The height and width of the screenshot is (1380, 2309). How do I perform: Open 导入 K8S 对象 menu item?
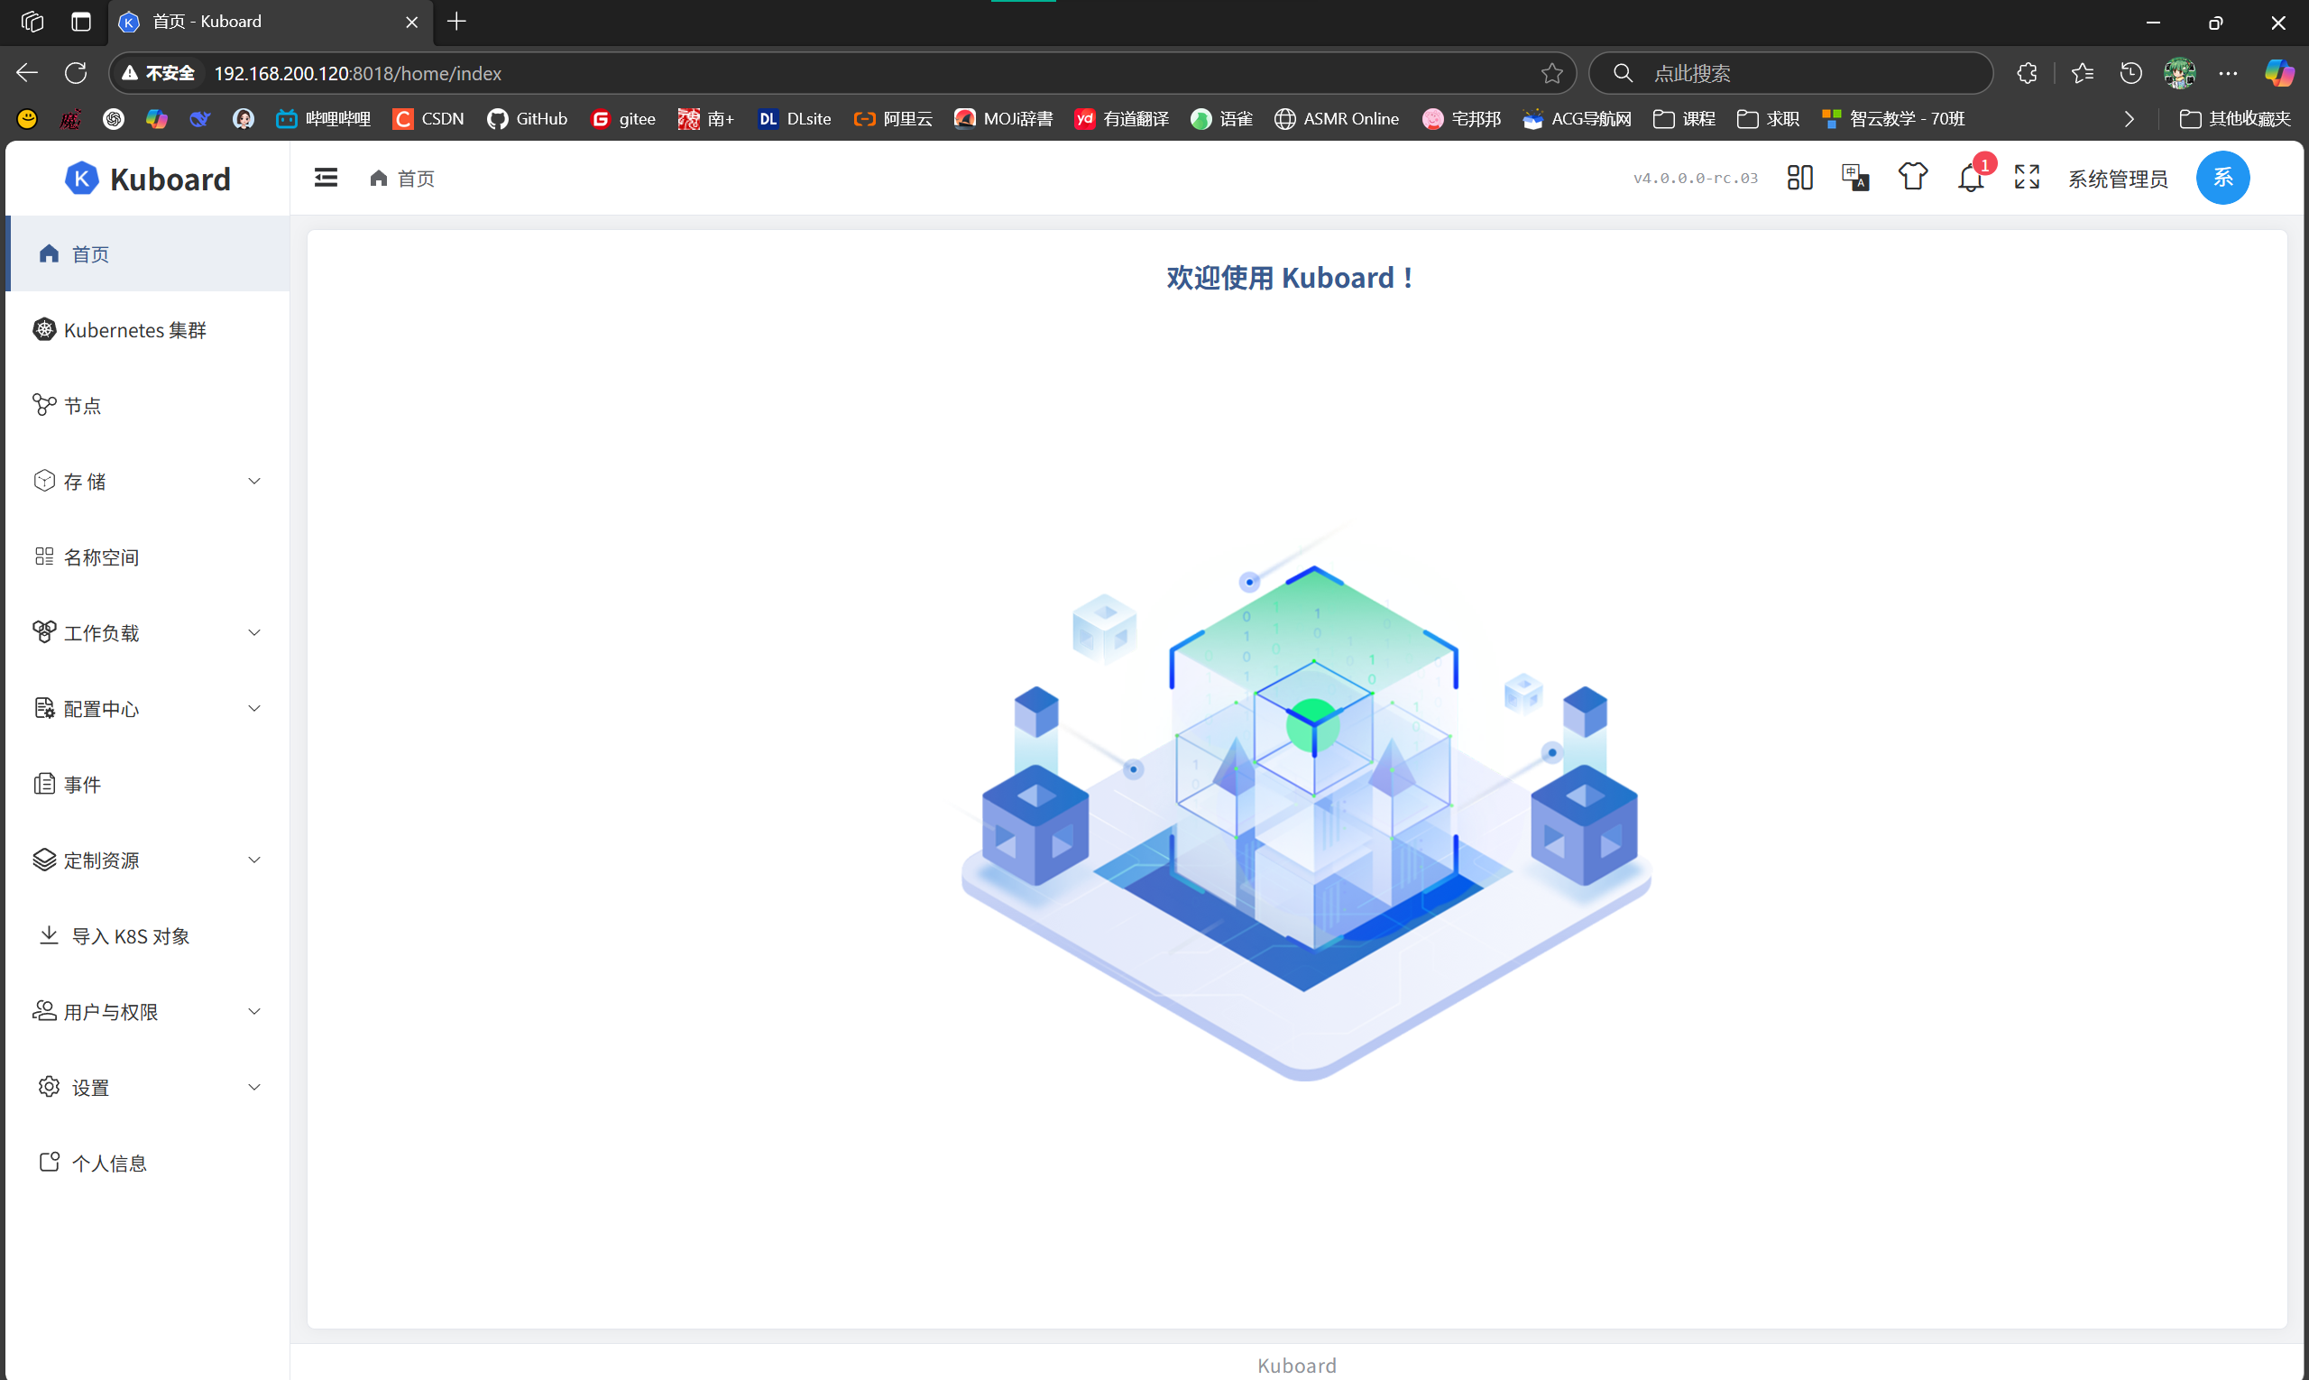148,935
